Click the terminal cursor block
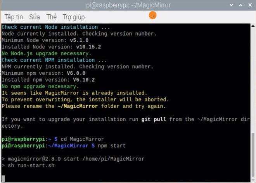 point(3,178)
